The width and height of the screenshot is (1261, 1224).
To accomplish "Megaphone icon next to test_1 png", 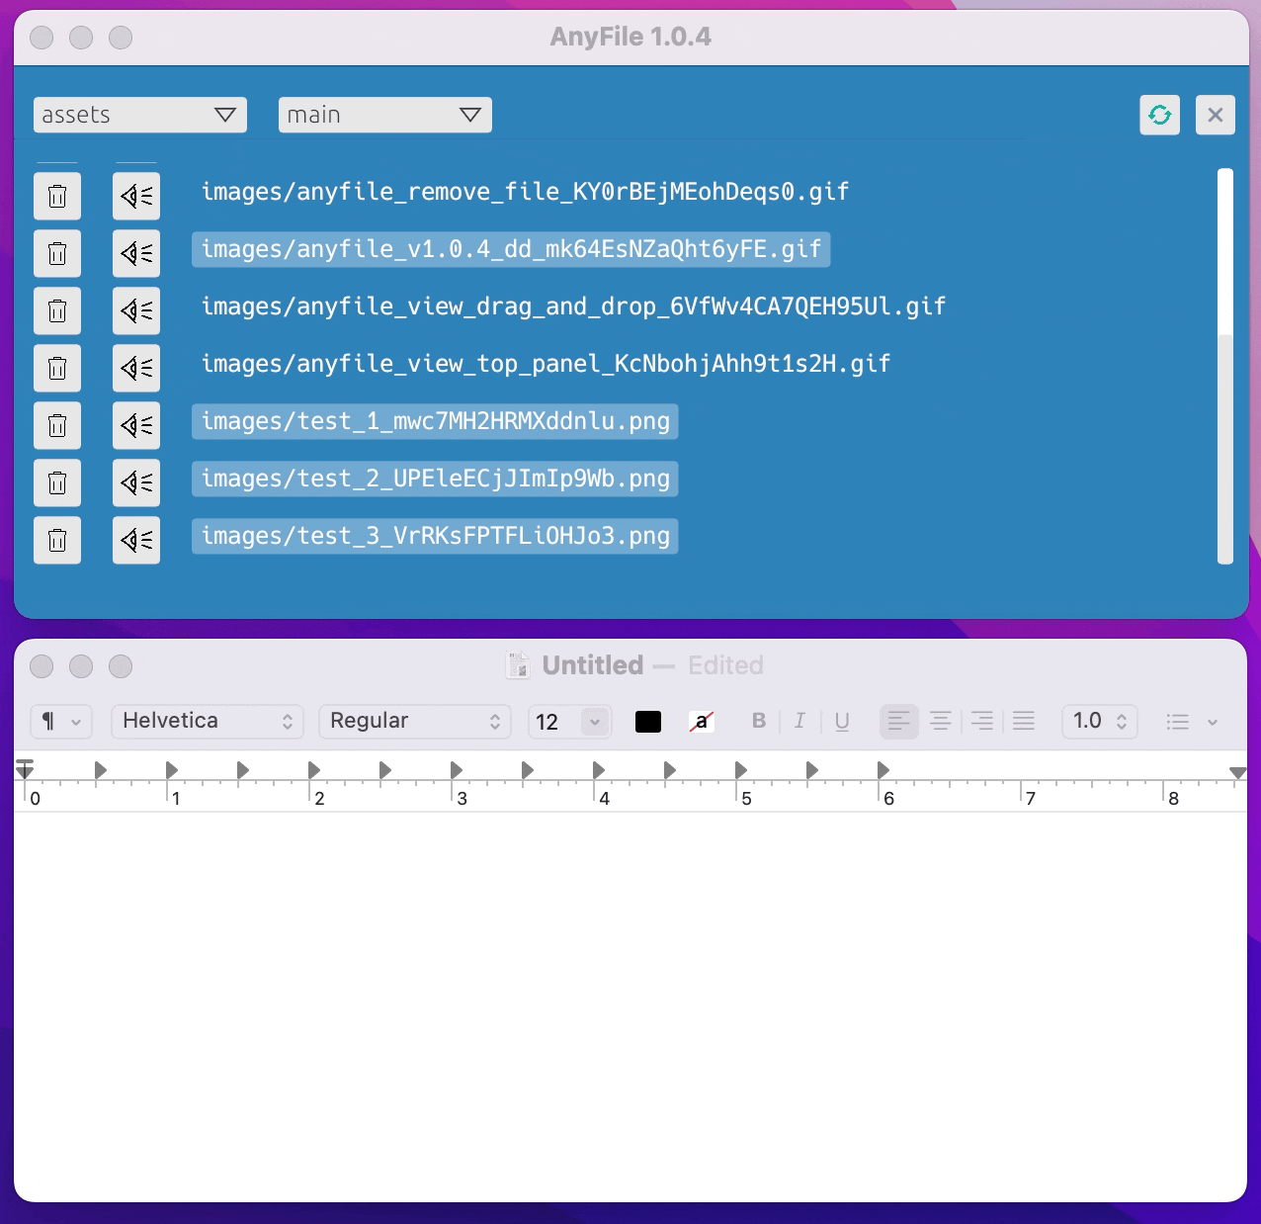I will click(136, 425).
